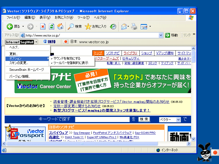Click the Windows flag logo throbber

191,18
